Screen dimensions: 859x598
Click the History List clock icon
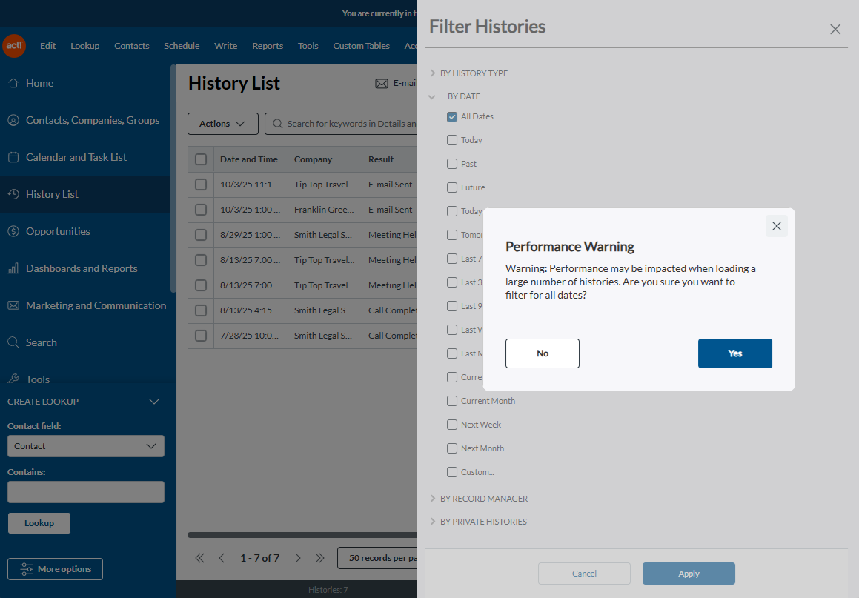click(x=13, y=194)
